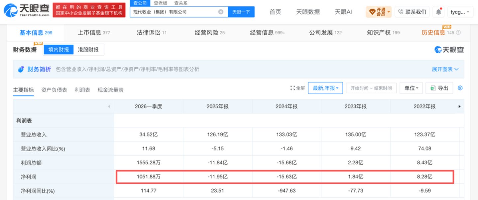The width and height of the screenshot is (478, 200).
Task: Go to 天眼数据 in top navigation
Action: (x=308, y=12)
